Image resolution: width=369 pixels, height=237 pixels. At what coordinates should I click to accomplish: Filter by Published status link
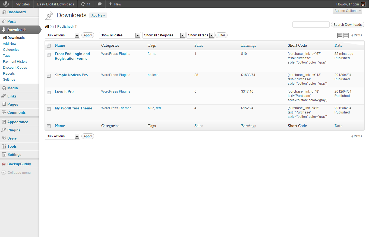pos(65,27)
